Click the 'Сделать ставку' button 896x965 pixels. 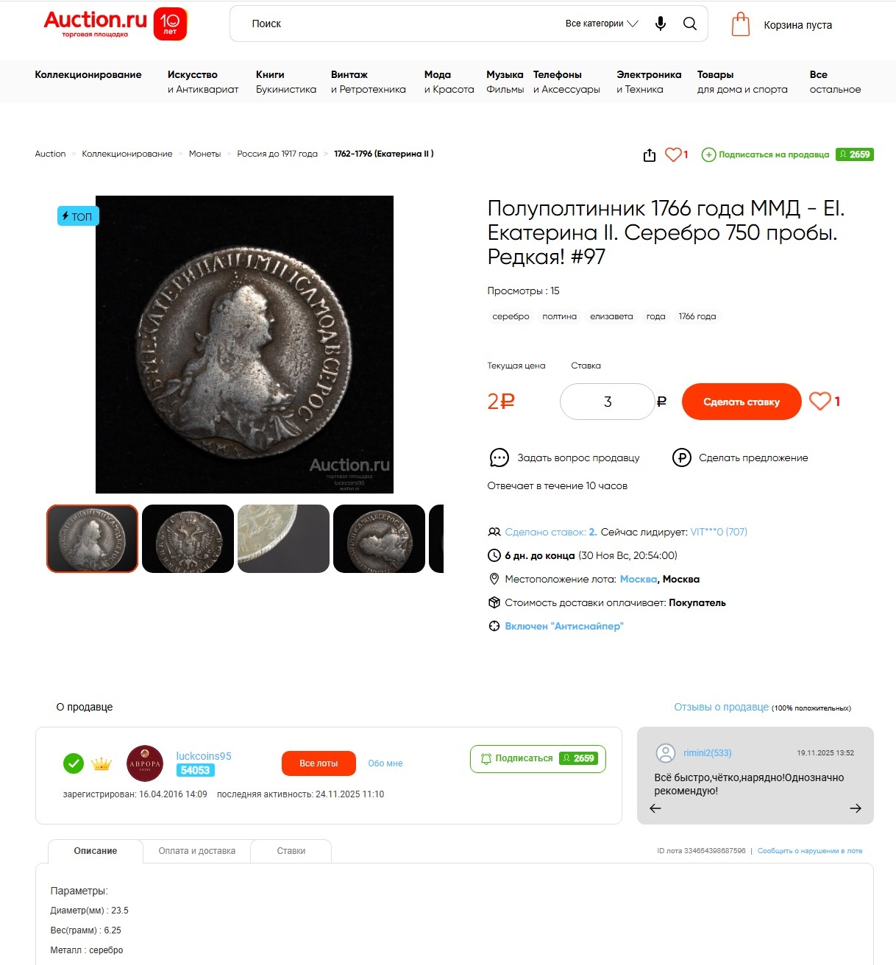[x=742, y=402]
